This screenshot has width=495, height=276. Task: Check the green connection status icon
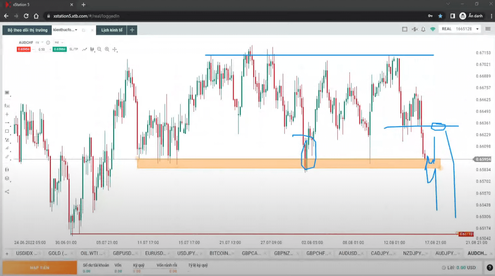[433, 29]
